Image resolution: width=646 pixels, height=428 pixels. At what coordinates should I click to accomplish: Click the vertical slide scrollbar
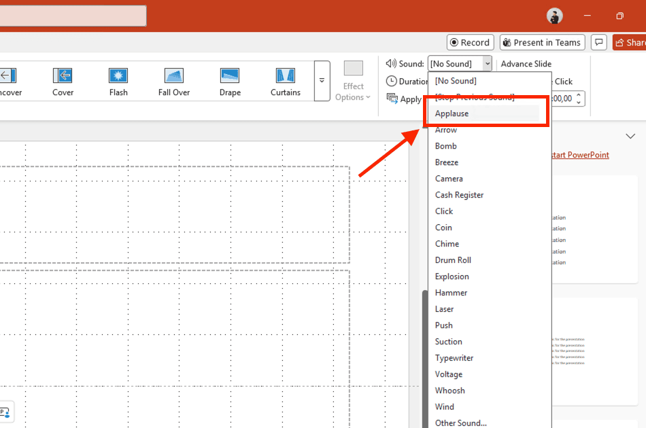(425, 358)
